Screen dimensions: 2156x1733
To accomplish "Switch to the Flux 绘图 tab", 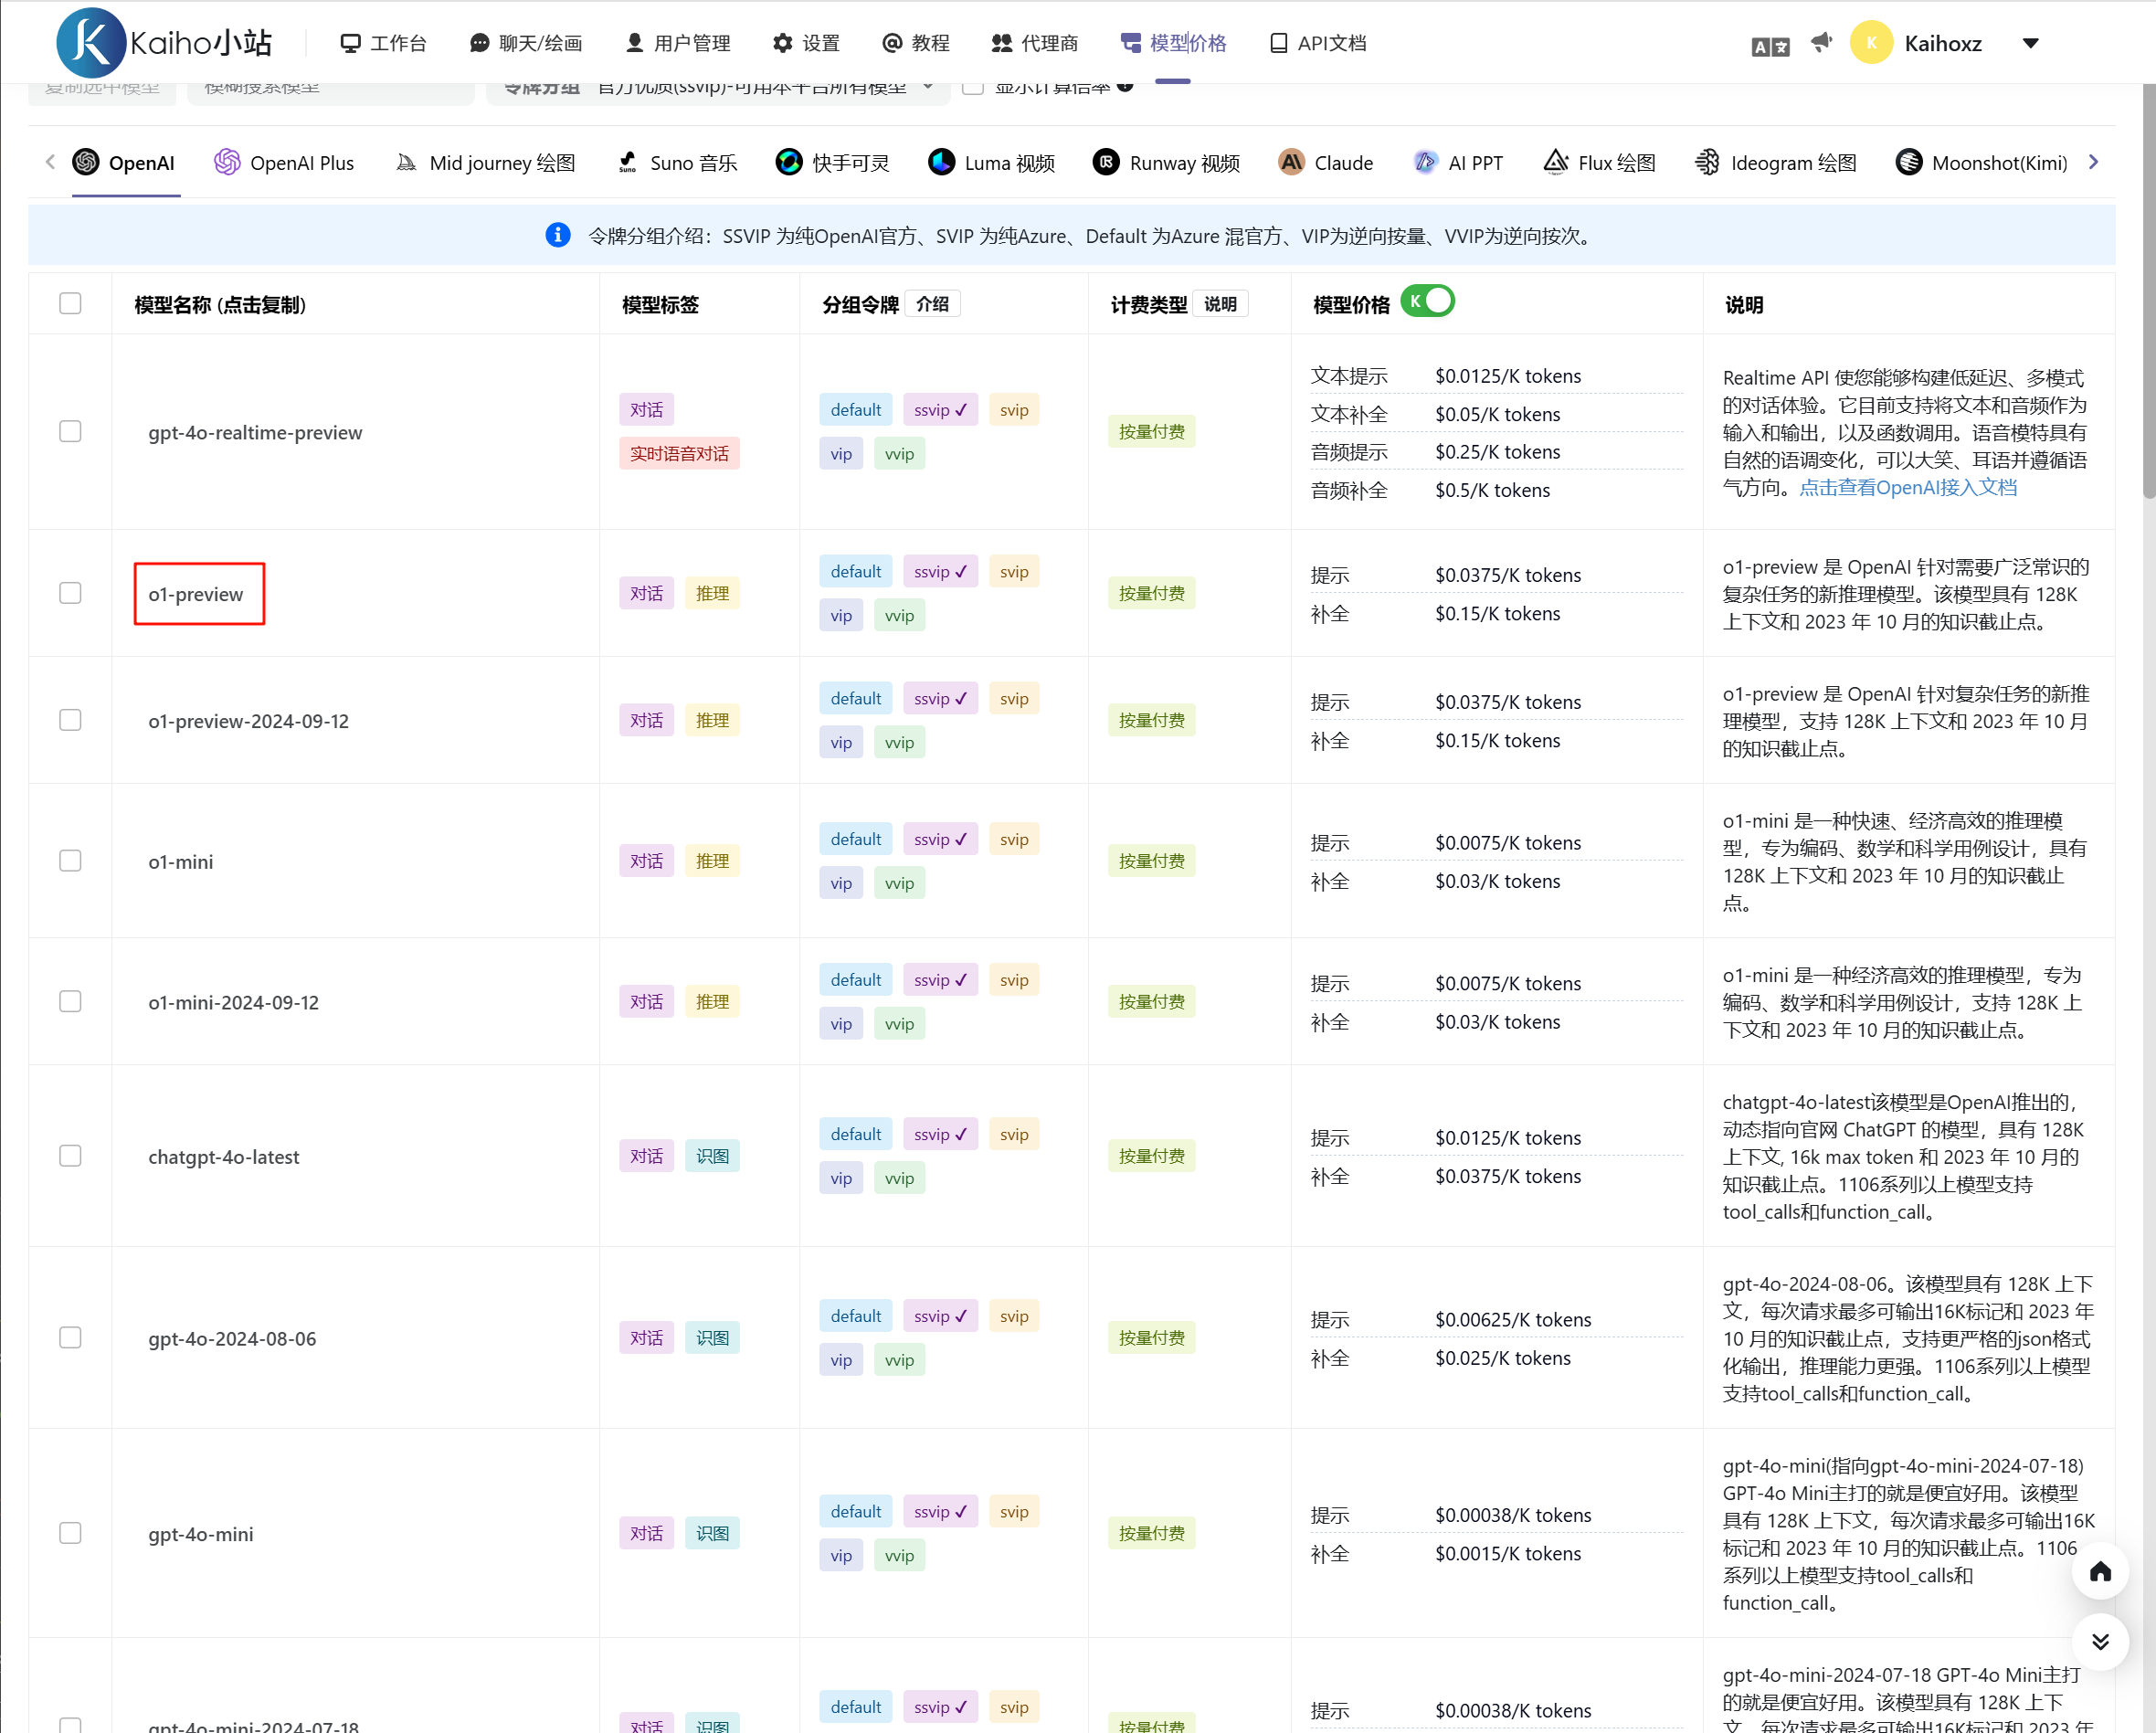I will click(1599, 163).
